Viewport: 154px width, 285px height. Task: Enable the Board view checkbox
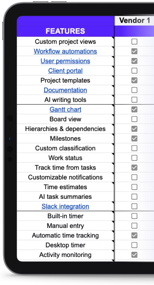134,119
